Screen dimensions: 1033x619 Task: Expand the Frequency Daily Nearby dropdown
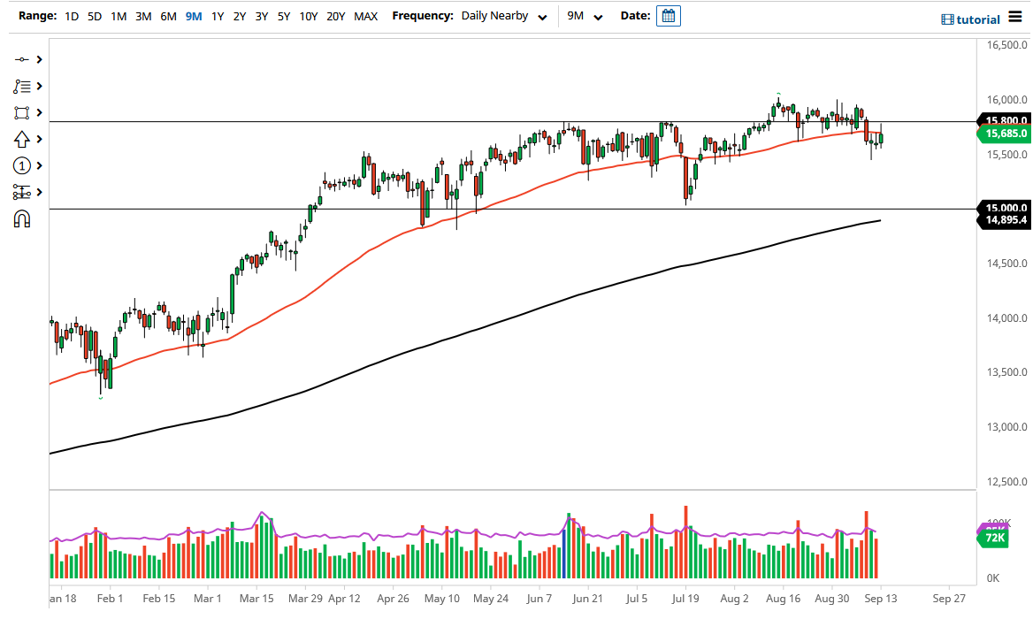click(502, 16)
